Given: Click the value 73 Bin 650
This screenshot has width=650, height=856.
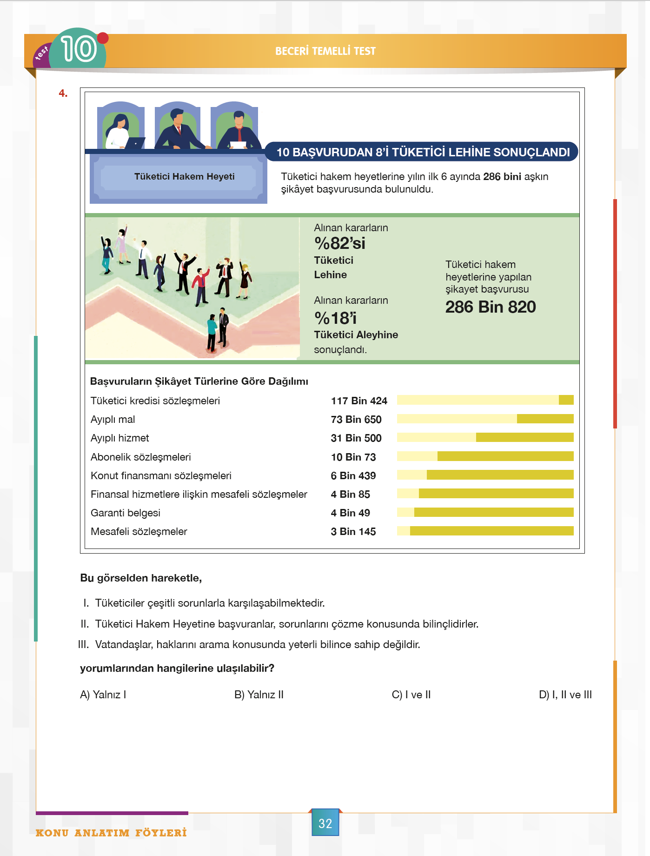Looking at the screenshot, I should 356,420.
